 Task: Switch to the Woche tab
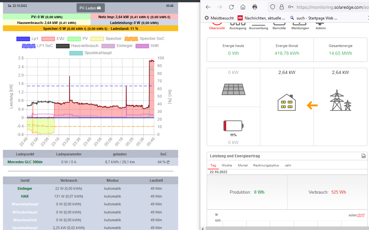[227, 165]
